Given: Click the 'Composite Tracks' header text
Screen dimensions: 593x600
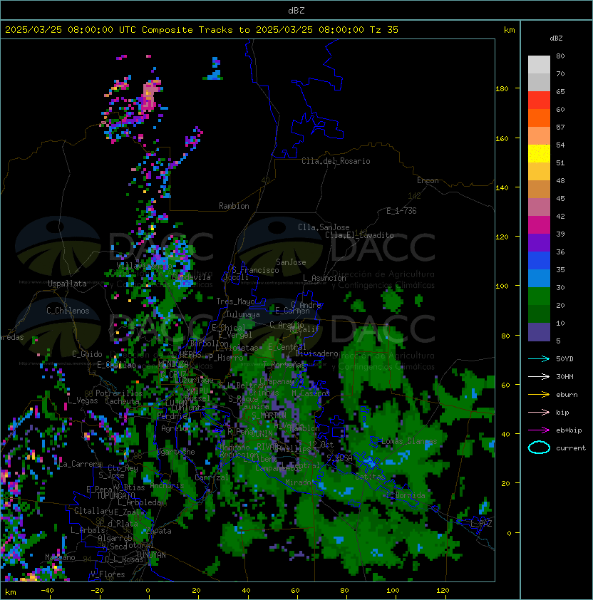Looking at the screenshot, I should [x=187, y=30].
